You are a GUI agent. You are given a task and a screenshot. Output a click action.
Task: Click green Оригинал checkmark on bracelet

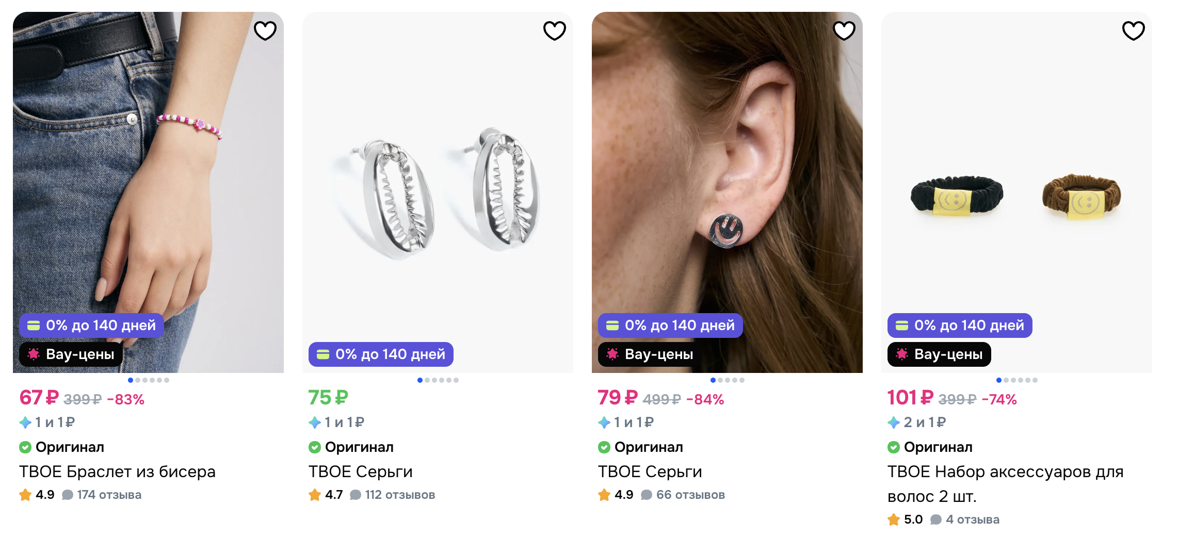[x=25, y=447]
